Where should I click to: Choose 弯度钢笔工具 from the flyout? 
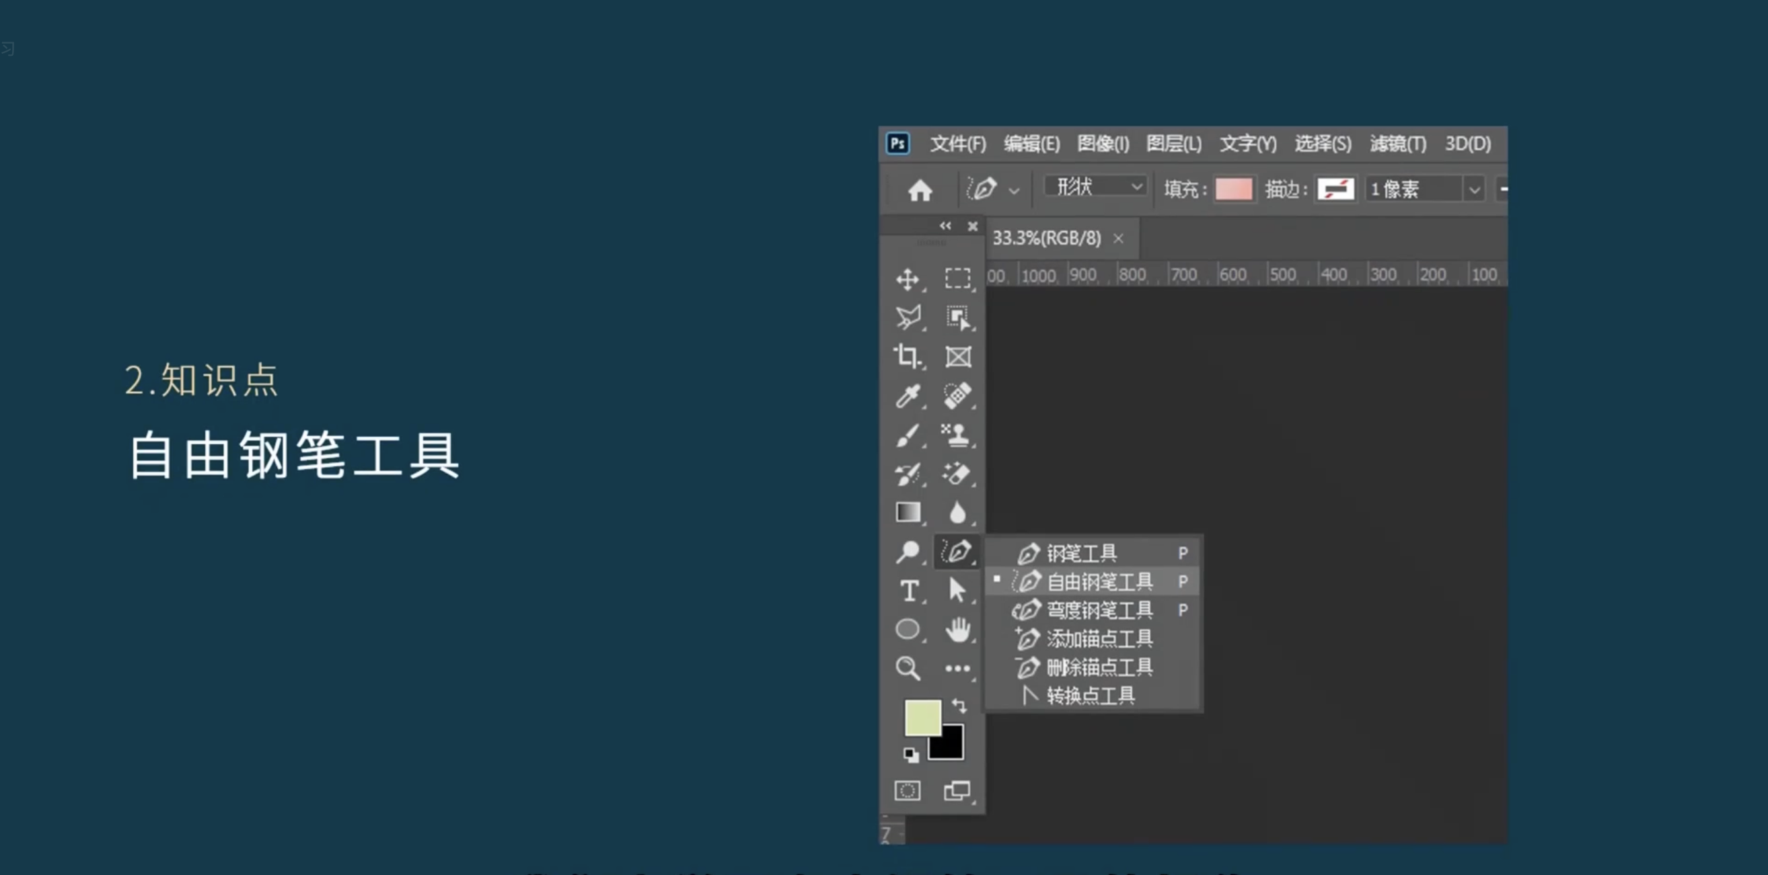point(1098,610)
